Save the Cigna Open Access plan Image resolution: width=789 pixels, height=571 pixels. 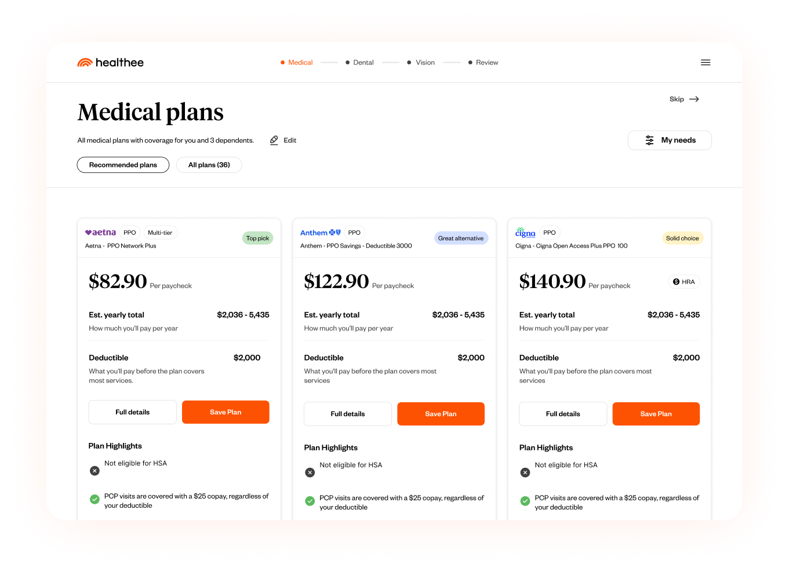[656, 414]
